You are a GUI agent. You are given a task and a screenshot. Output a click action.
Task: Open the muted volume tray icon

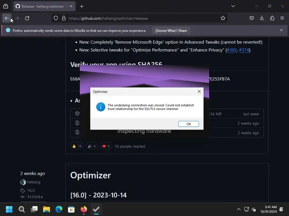point(254,209)
